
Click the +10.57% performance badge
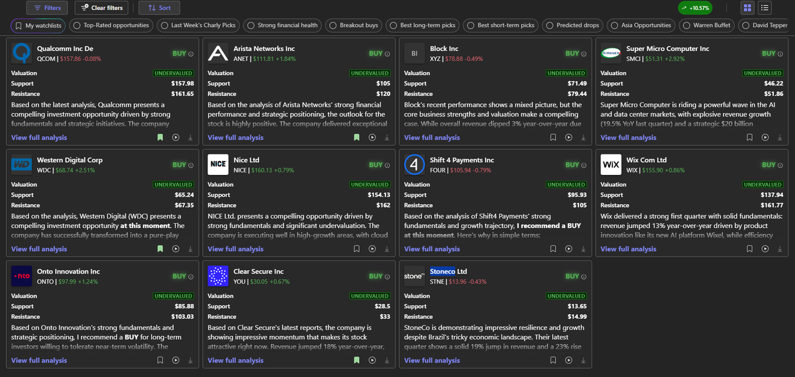coord(696,8)
